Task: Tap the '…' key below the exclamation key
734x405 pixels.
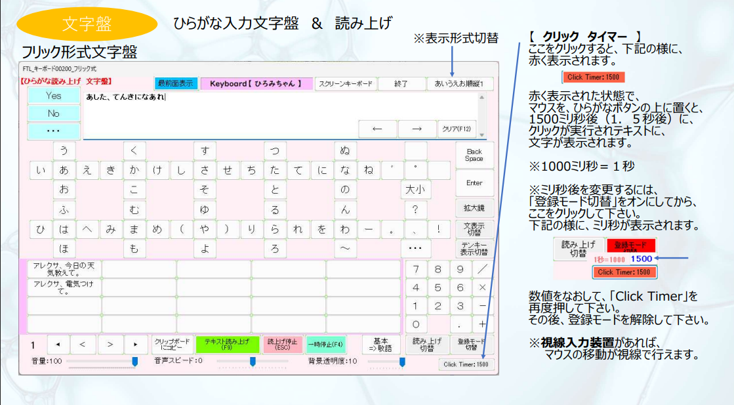Action: pyautogui.click(x=415, y=249)
